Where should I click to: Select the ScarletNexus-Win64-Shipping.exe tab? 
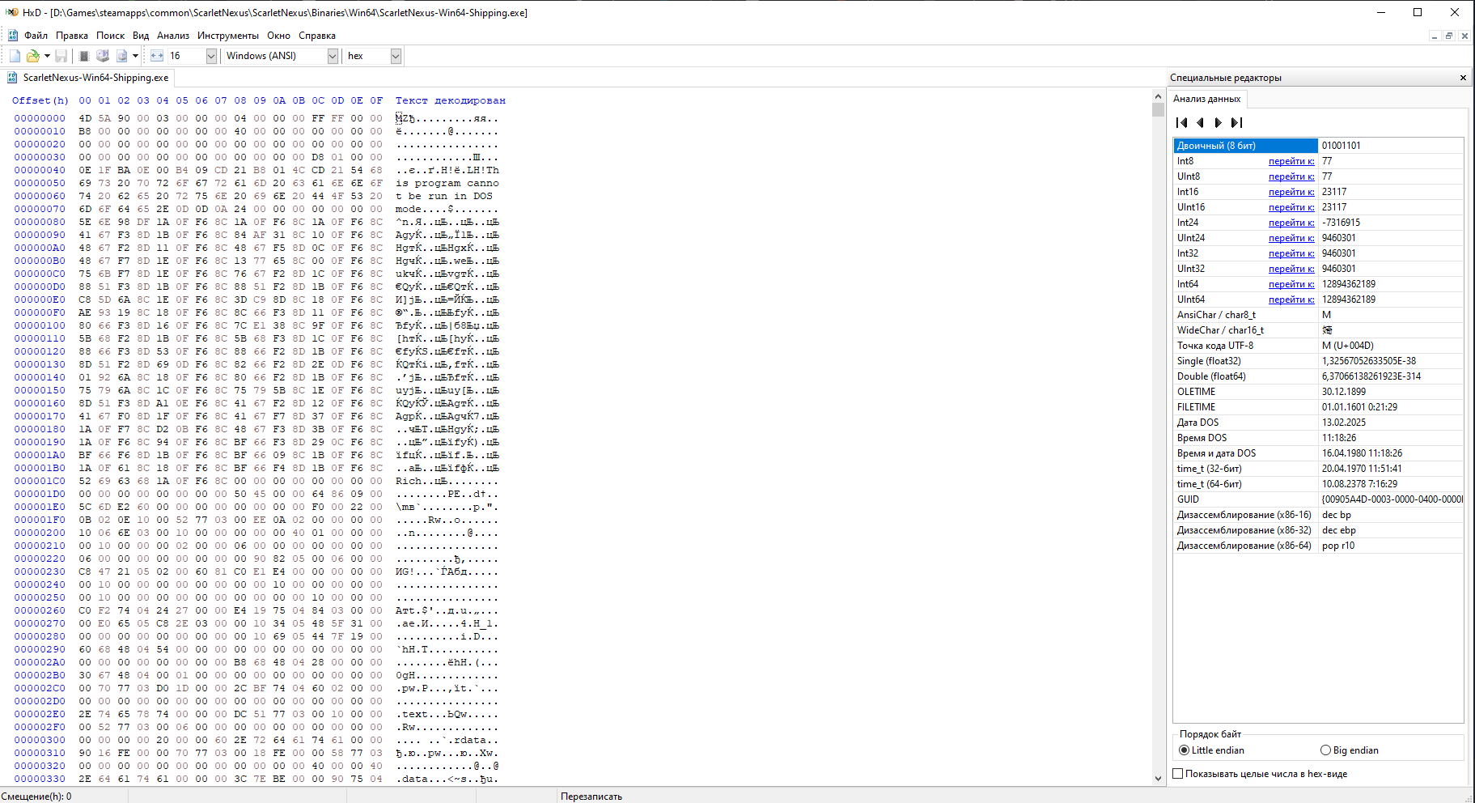tap(88, 78)
